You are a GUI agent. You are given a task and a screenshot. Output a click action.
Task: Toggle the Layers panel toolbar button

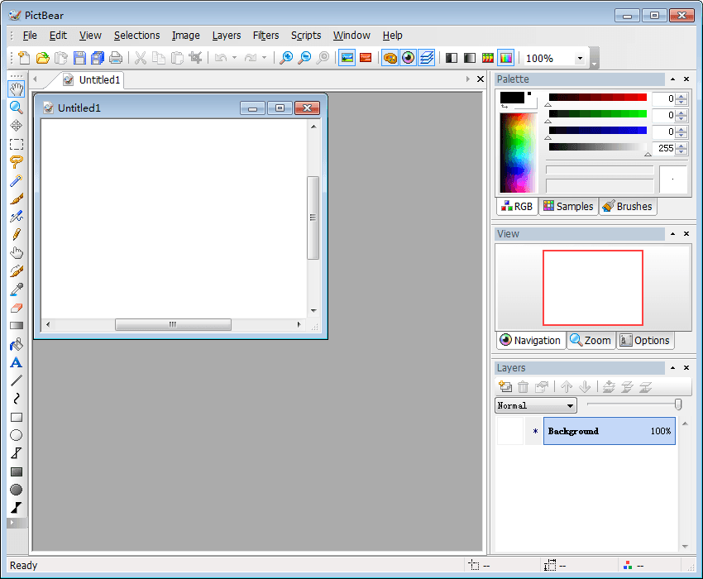coord(426,58)
